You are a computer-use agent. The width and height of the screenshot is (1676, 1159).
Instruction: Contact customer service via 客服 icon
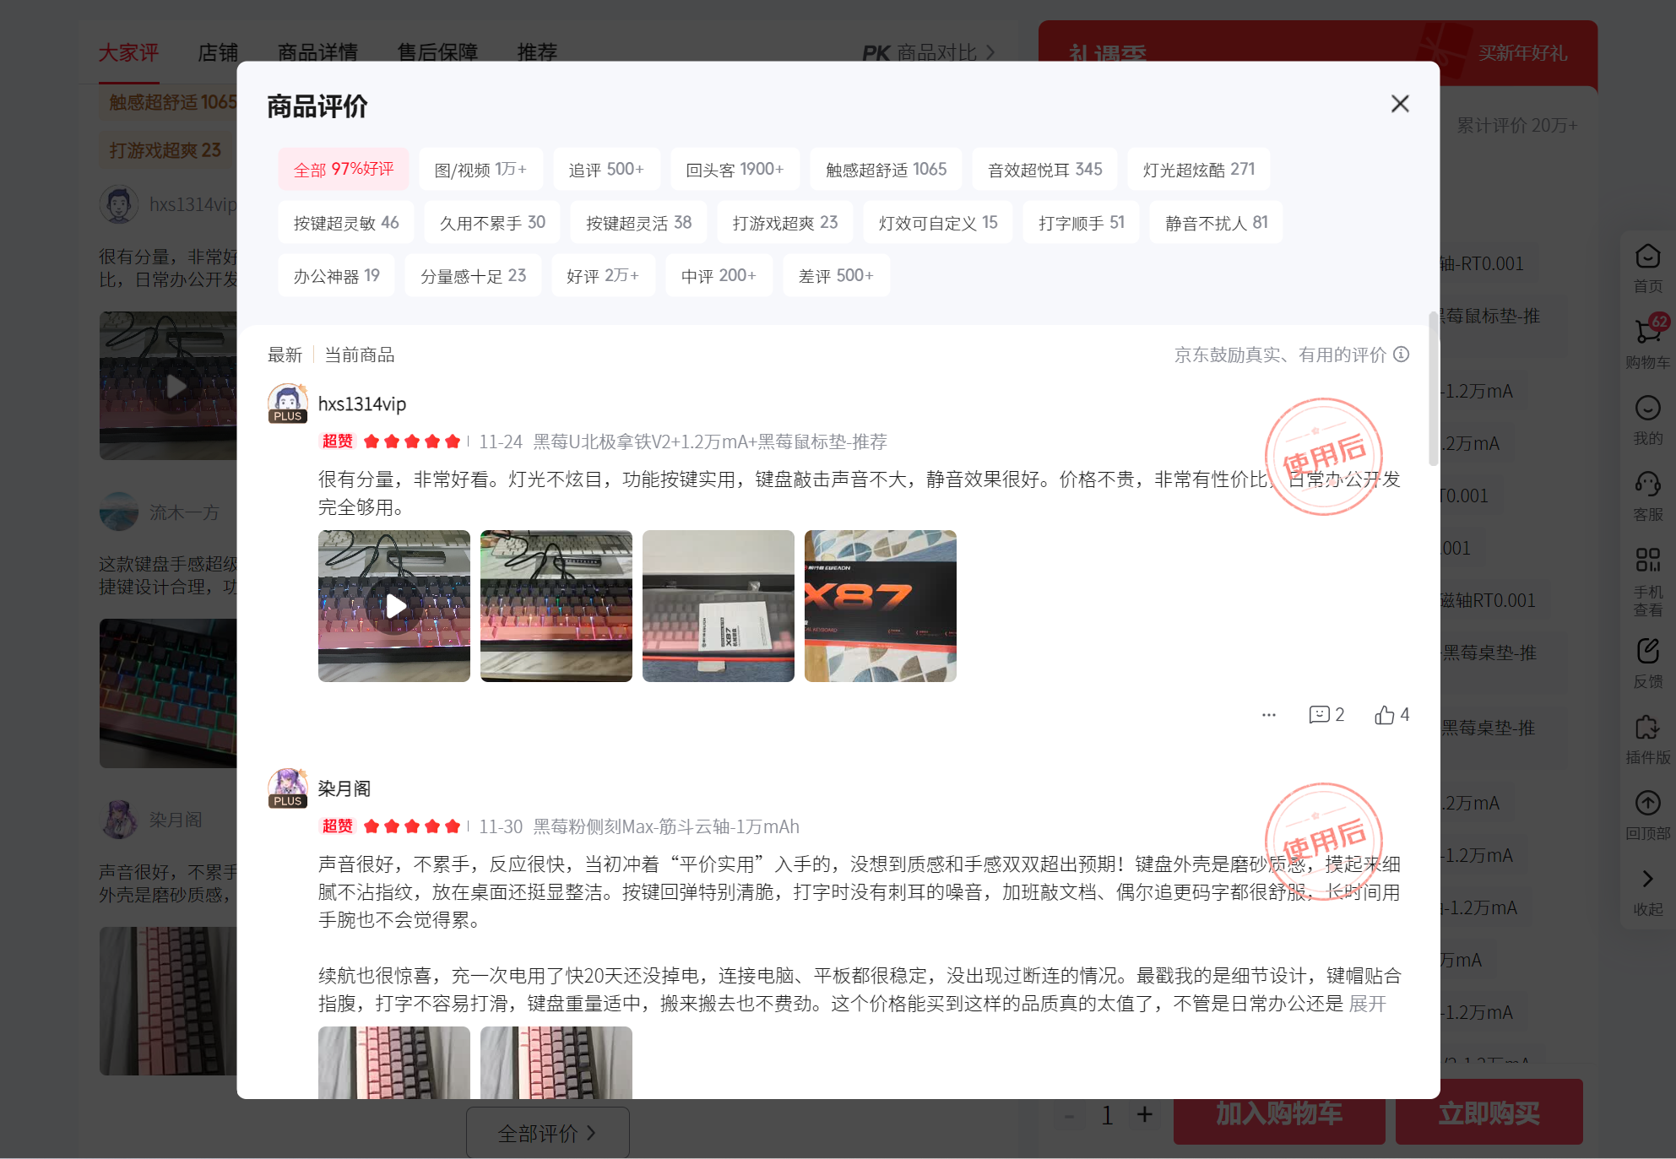pos(1647,494)
